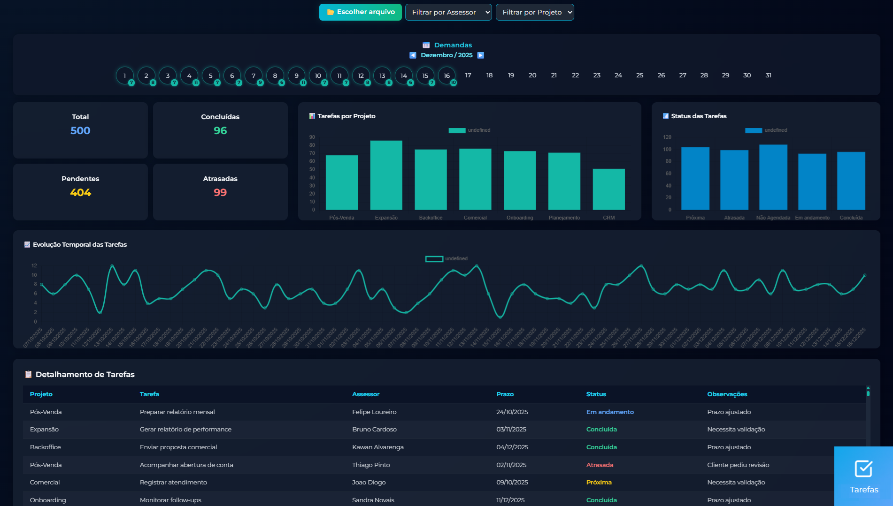This screenshot has width=893, height=506.
Task: Open the Filtrar por Assessor dropdown
Action: pyautogui.click(x=448, y=12)
